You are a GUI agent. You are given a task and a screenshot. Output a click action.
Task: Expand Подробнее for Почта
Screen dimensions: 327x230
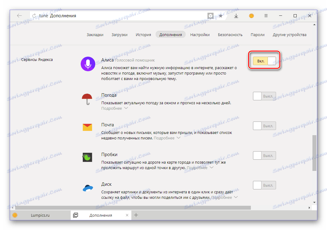pos(167,138)
